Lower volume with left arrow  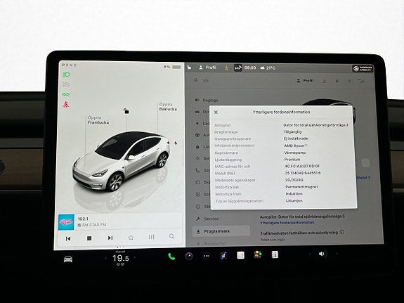[310, 254]
